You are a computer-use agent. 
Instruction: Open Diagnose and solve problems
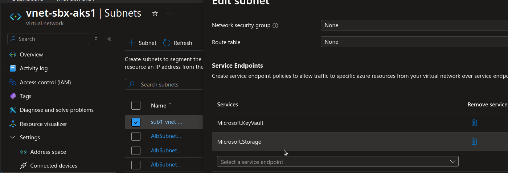pos(57,110)
